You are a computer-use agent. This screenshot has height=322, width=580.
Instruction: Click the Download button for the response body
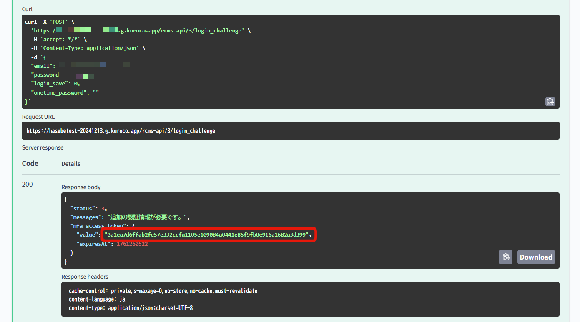tap(536, 257)
